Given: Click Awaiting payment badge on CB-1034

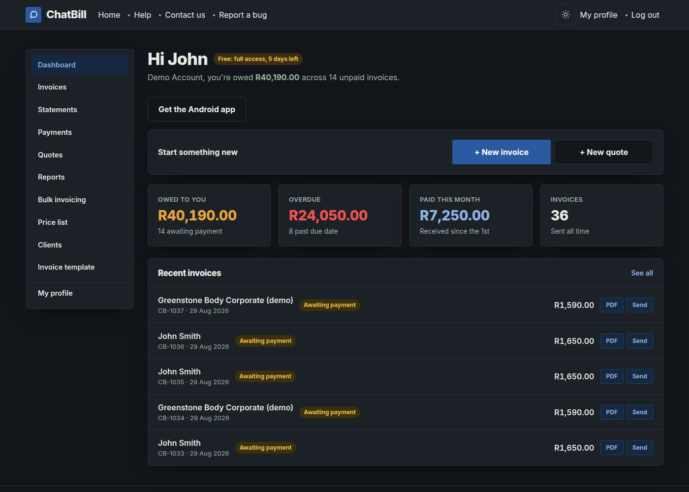Looking at the screenshot, I should [330, 412].
